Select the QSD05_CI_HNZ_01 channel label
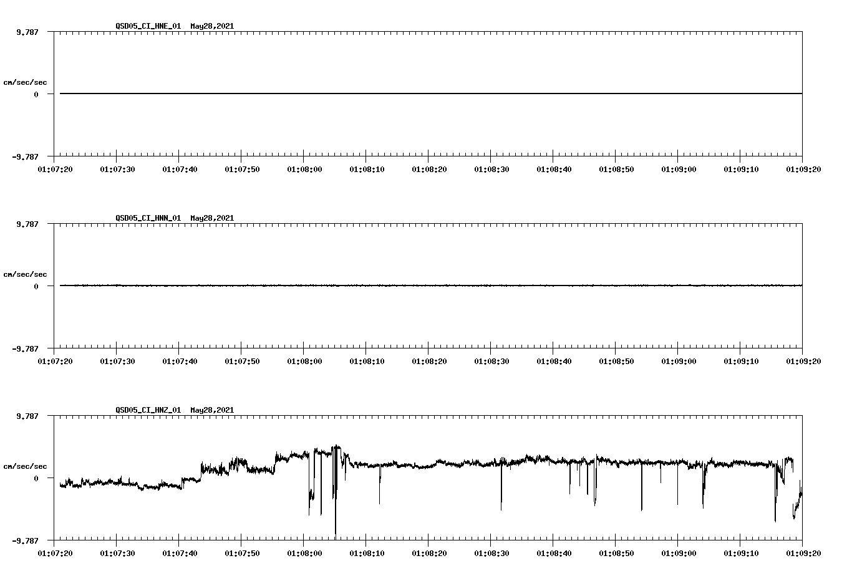 (145, 410)
